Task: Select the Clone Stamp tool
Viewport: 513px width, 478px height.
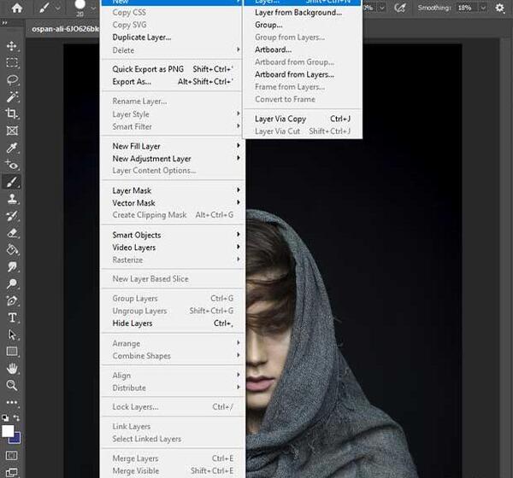Action: tap(12, 199)
